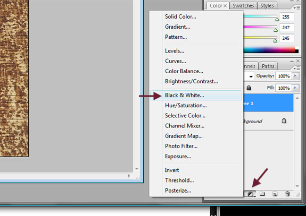Click the Background layer lock icon
The height and width of the screenshot is (216, 306).
tap(284, 121)
